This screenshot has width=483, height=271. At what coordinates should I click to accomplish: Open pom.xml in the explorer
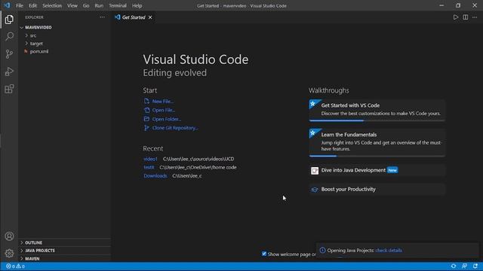[x=39, y=52]
